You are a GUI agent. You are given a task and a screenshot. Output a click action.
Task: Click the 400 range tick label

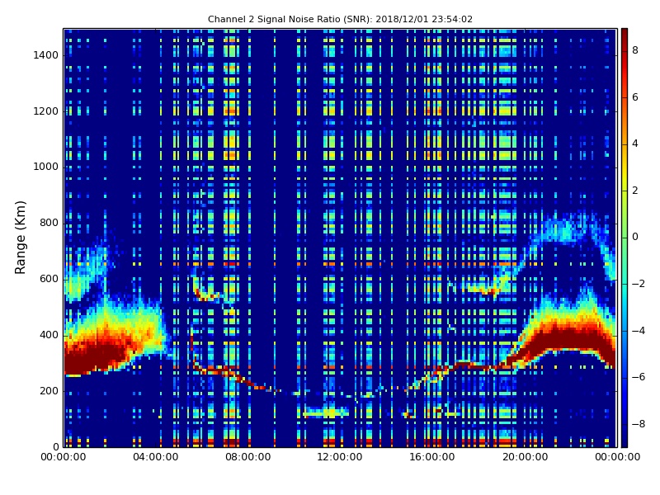pos(49,335)
